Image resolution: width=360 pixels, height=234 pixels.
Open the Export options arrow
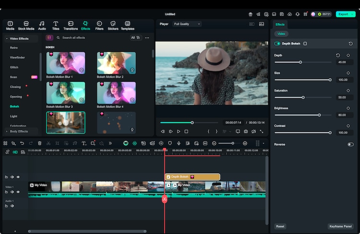click(352, 14)
